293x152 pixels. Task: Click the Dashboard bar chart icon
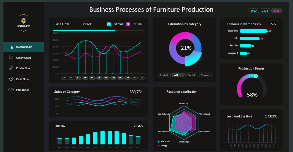tap(10, 47)
